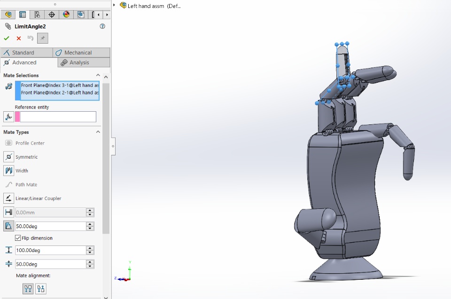Click the PropertyManager vertical scrollbar thumb
Viewport: 451px width, 299px height.
coord(106,159)
